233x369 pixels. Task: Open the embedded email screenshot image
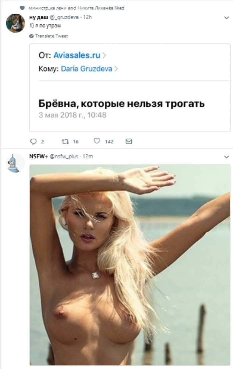[130, 88]
